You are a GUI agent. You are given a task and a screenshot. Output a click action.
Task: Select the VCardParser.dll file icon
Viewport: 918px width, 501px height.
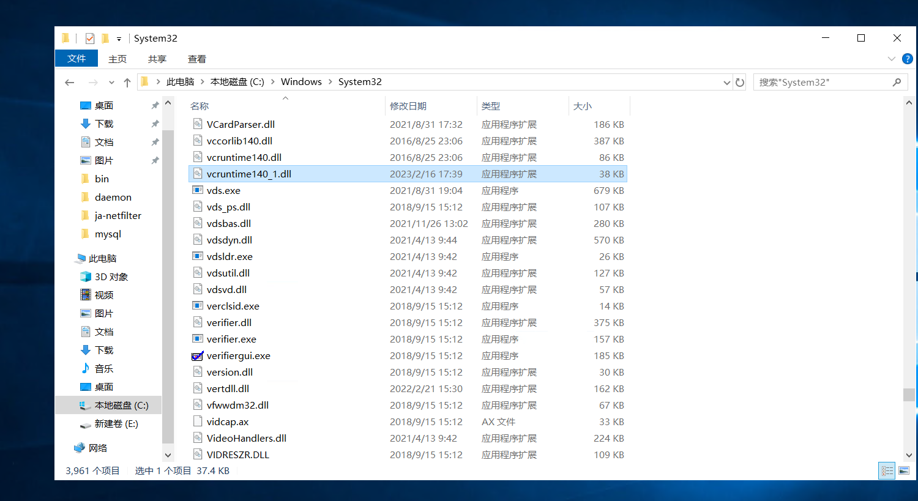point(198,124)
